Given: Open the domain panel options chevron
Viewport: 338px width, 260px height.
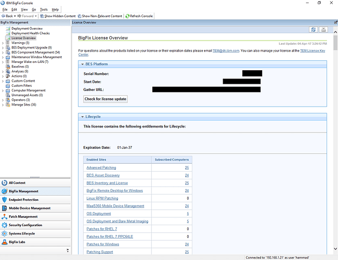Looking at the screenshot, I should click(68, 251).
